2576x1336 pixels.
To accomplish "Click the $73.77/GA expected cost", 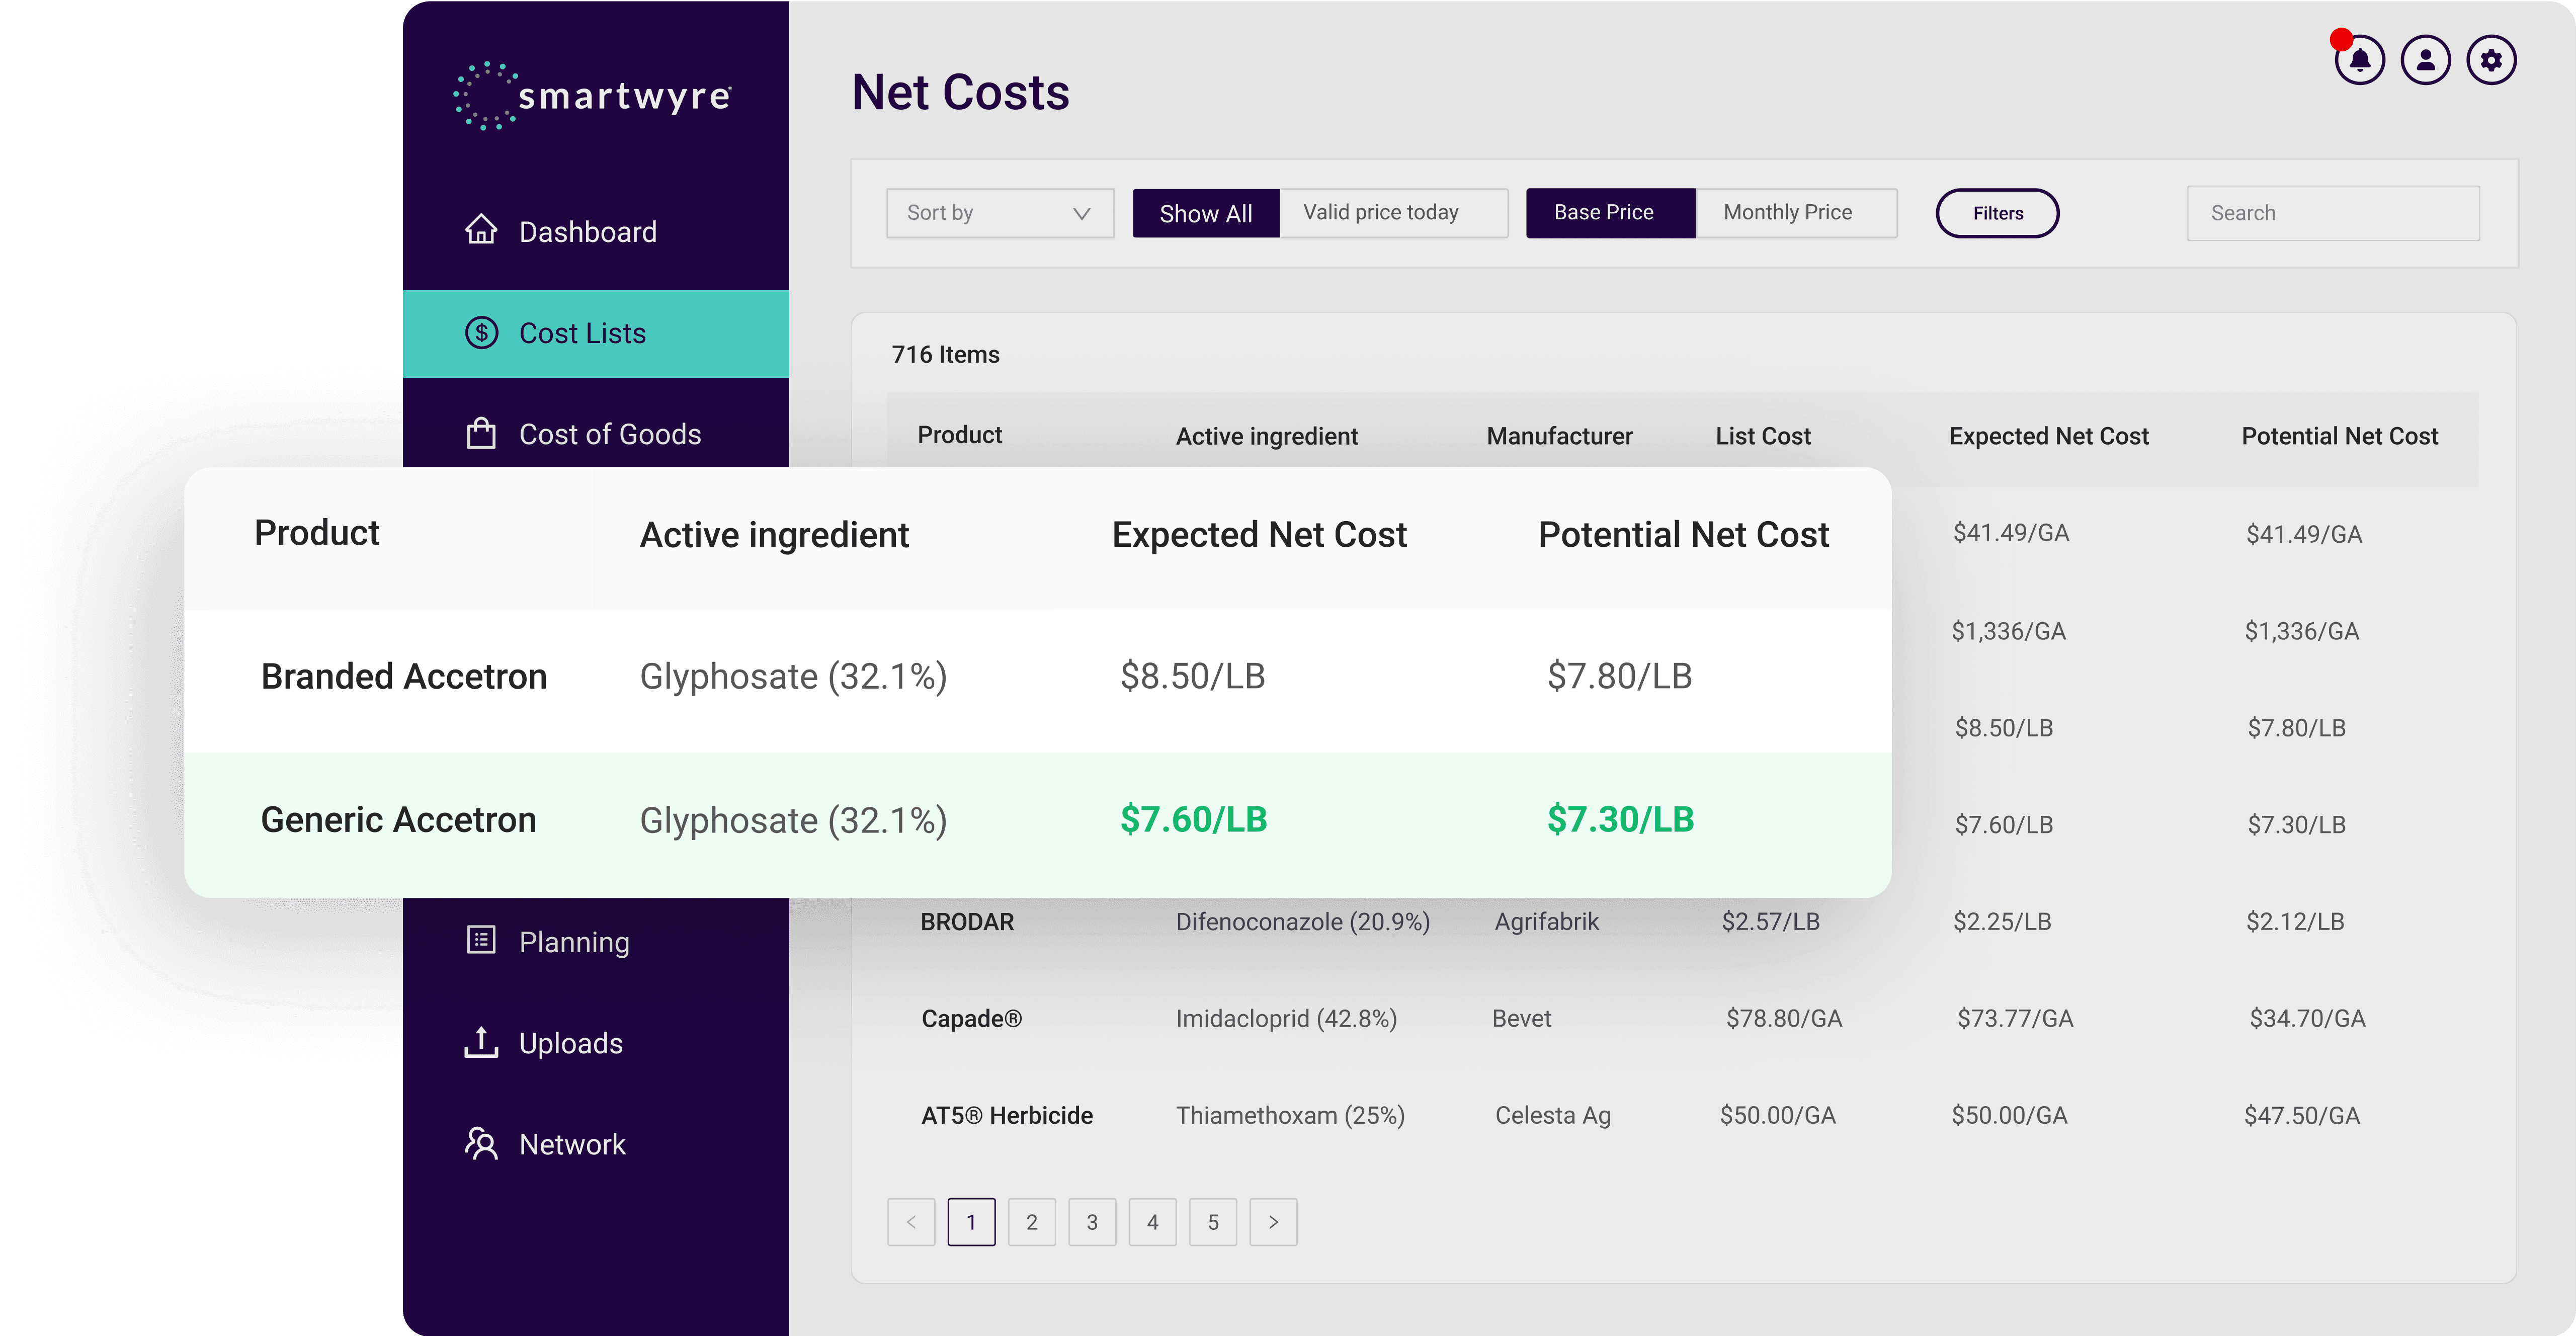I will pos(2014,1018).
